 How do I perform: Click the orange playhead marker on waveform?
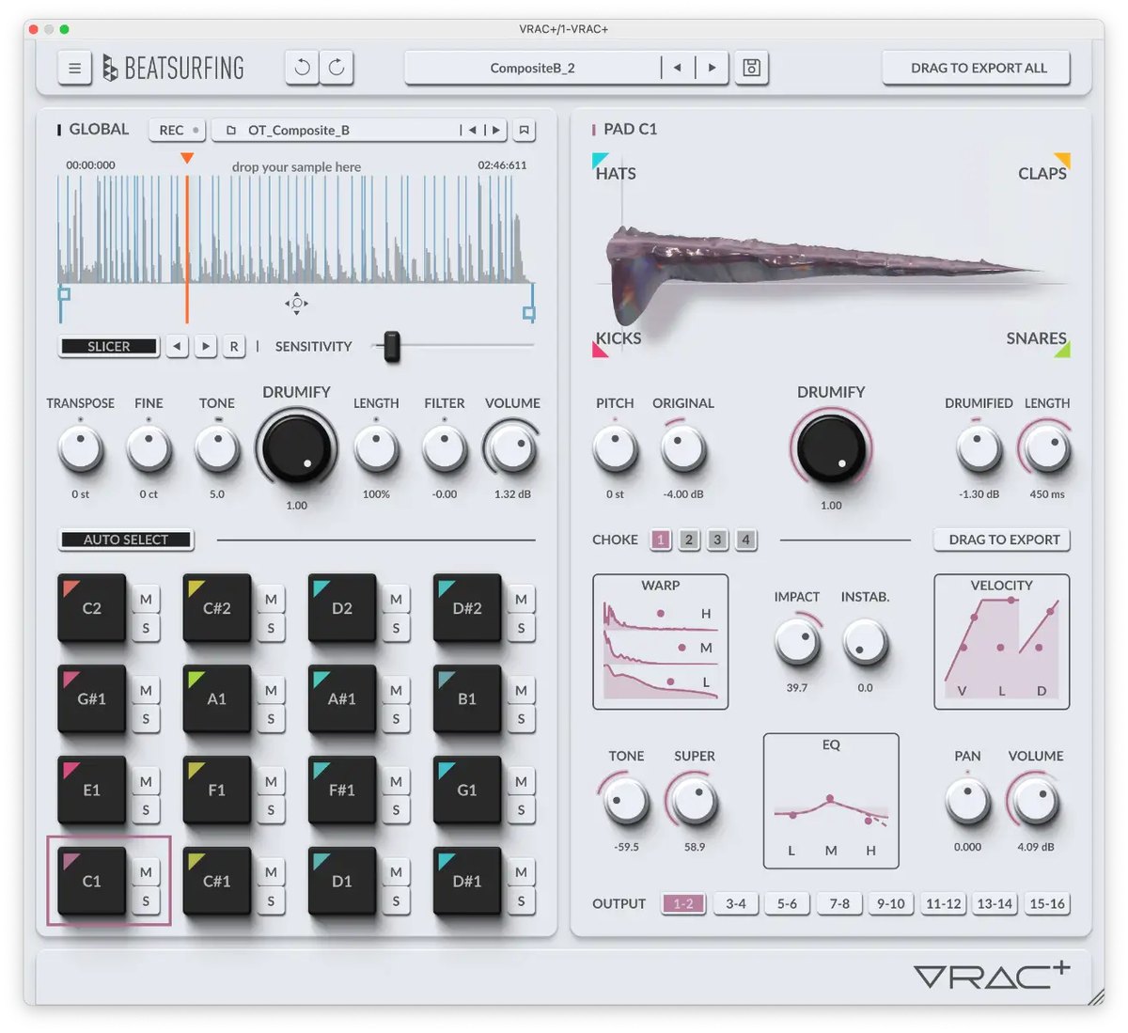click(x=187, y=158)
